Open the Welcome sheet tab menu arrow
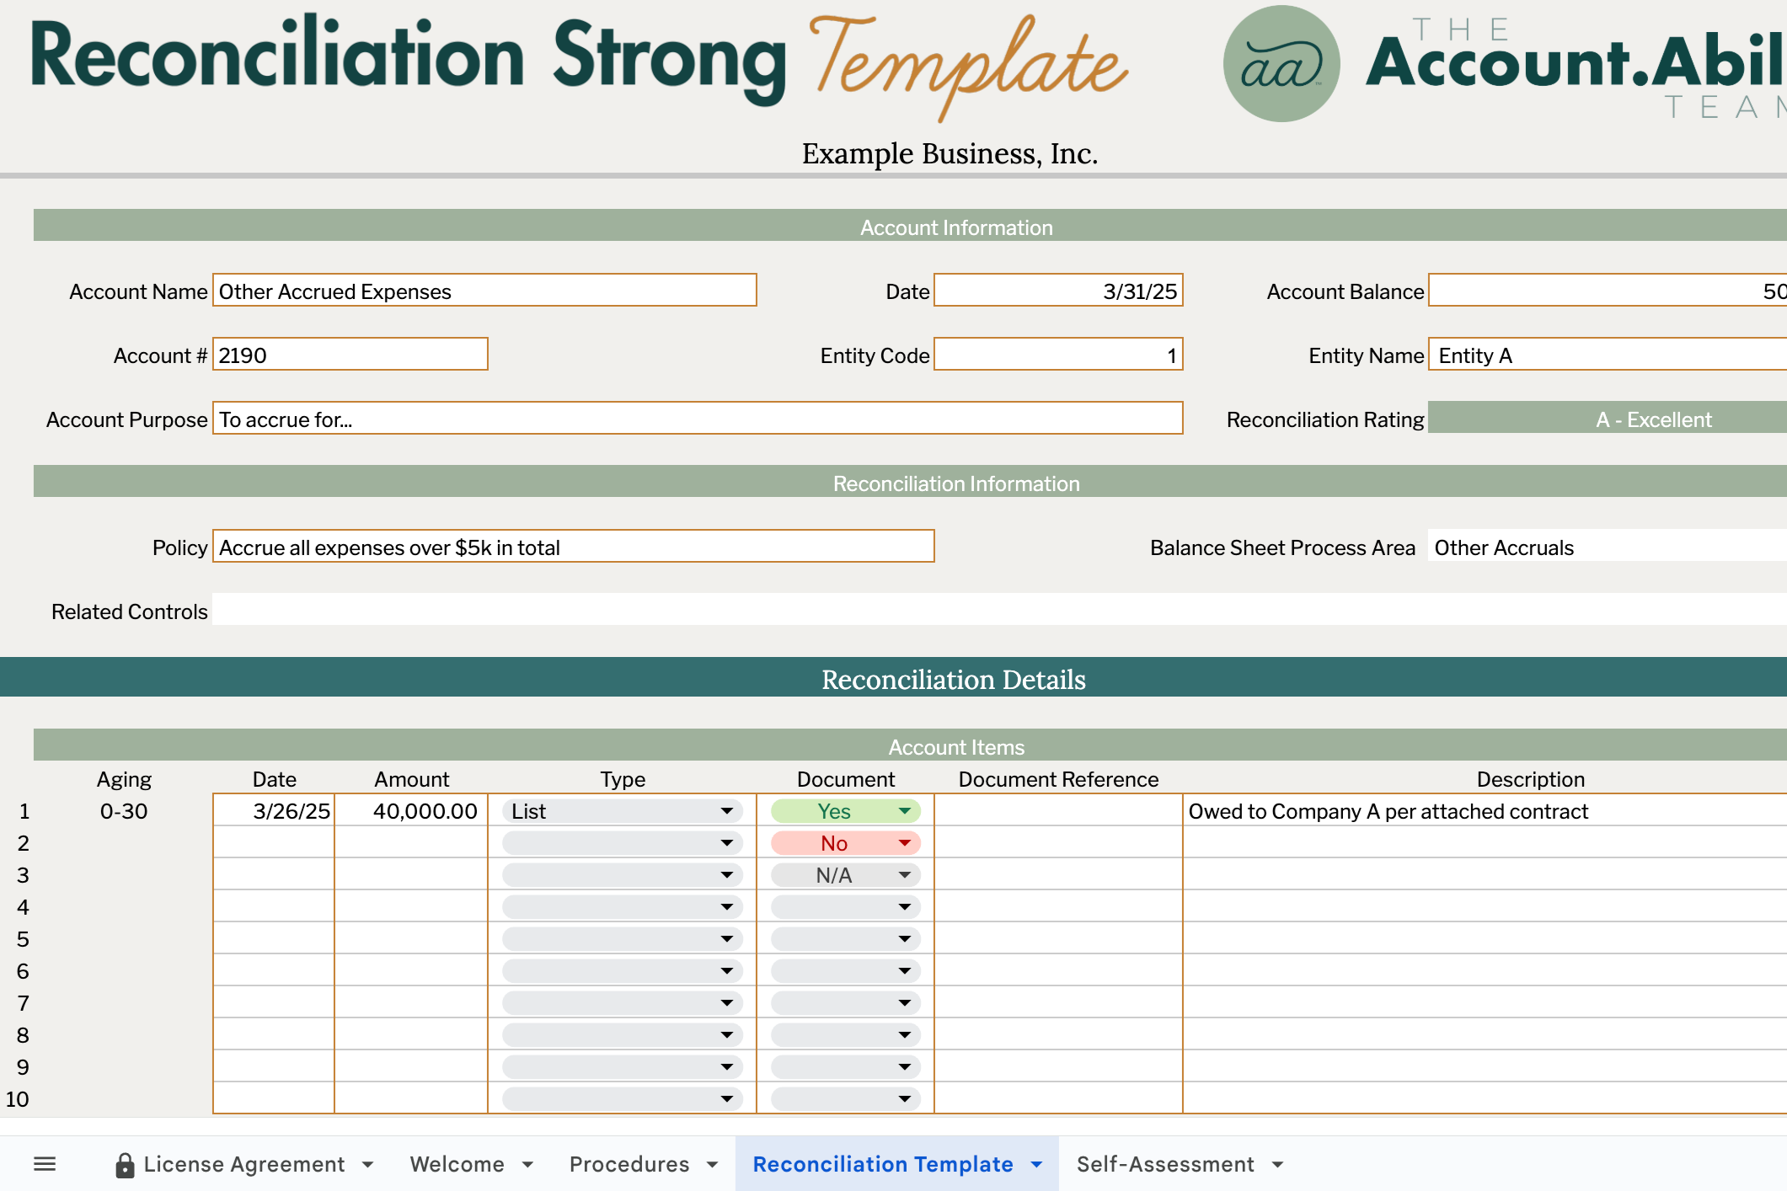This screenshot has width=1787, height=1191. click(x=527, y=1163)
